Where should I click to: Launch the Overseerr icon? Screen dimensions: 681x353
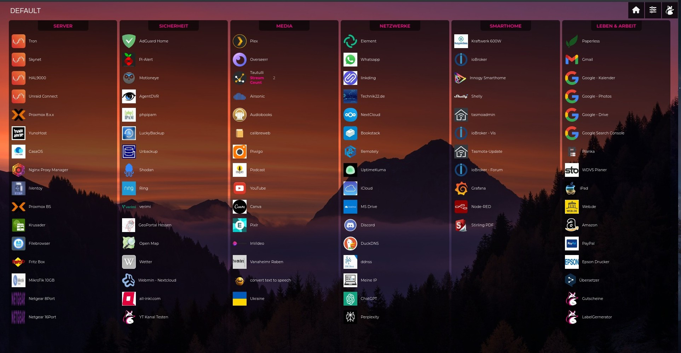tap(239, 59)
